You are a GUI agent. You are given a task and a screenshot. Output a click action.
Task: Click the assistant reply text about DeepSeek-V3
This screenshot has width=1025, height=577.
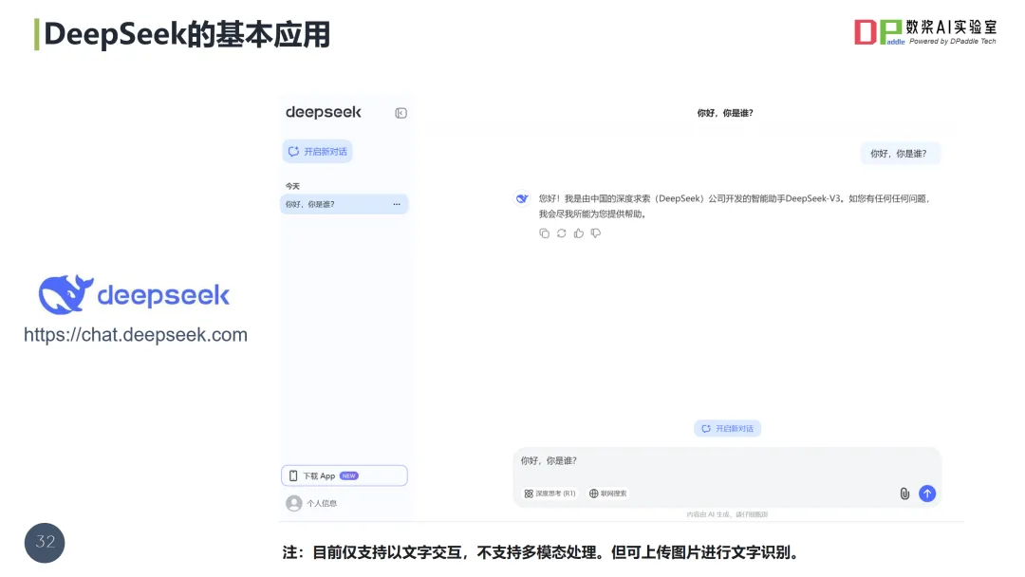(734, 206)
